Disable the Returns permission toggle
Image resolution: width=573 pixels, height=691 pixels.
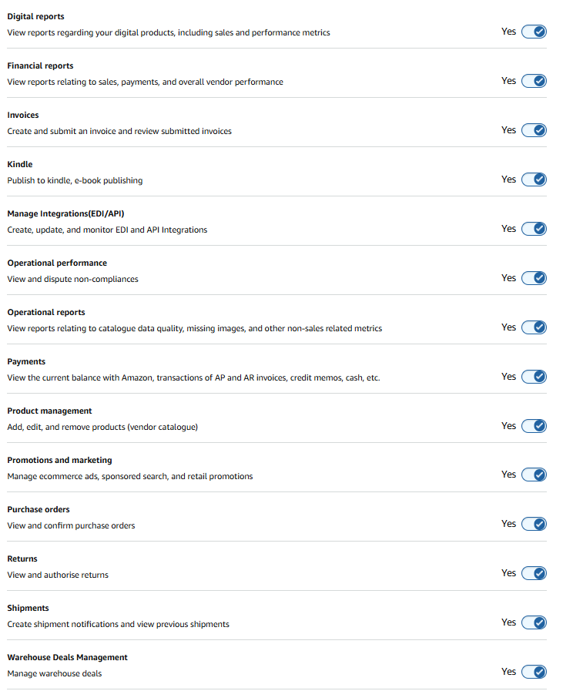[x=534, y=573]
